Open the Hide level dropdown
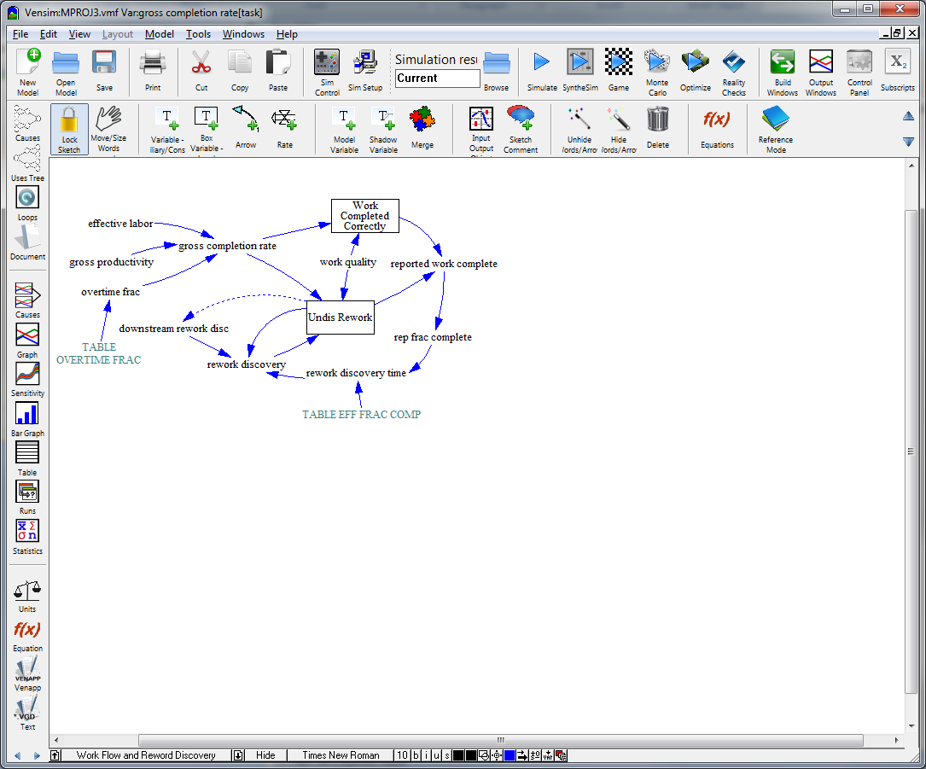The height and width of the screenshot is (769, 926). click(x=265, y=754)
